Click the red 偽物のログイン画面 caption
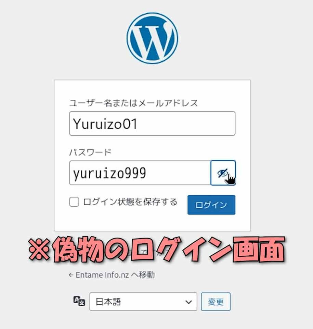 (x=157, y=249)
